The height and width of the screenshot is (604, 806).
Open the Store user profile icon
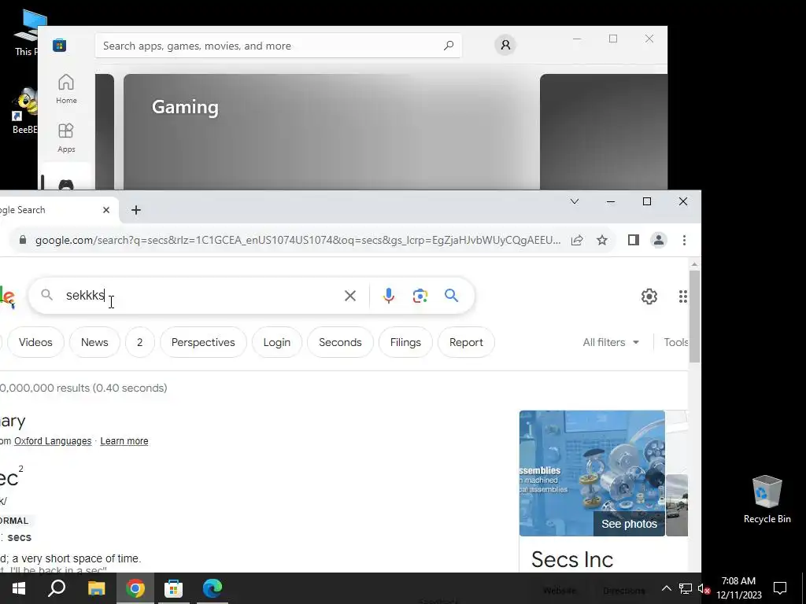505,45
